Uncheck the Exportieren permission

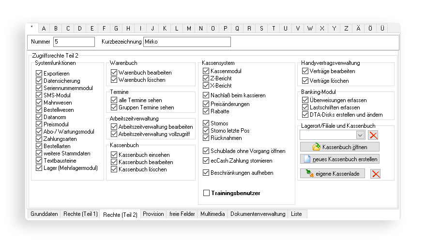click(x=39, y=74)
